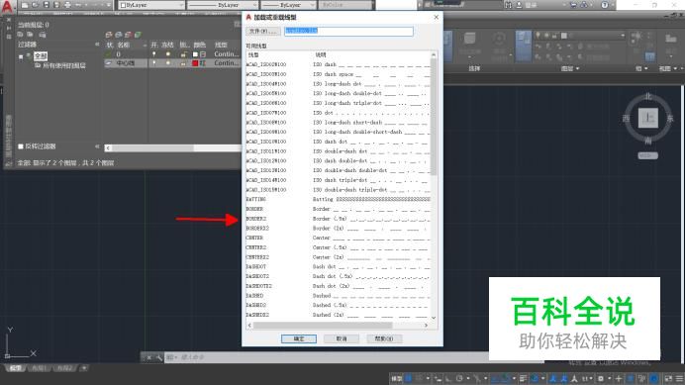Click the status bar workspace switching gear
Screen dimensions: 685x385
(x=601, y=378)
